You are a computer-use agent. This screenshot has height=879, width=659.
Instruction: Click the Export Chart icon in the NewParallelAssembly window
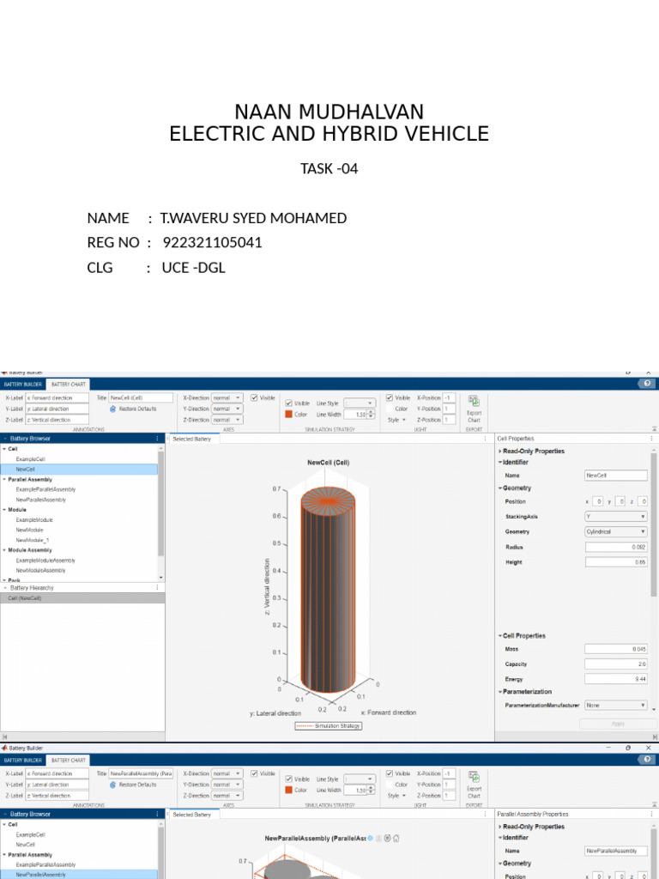tap(474, 777)
